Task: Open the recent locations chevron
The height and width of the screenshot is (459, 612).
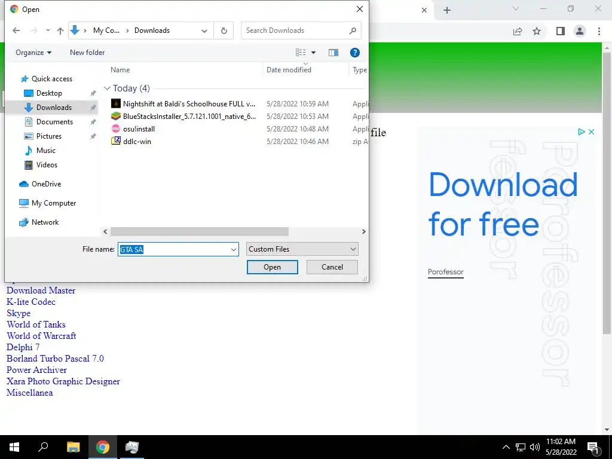Action: pyautogui.click(x=48, y=30)
